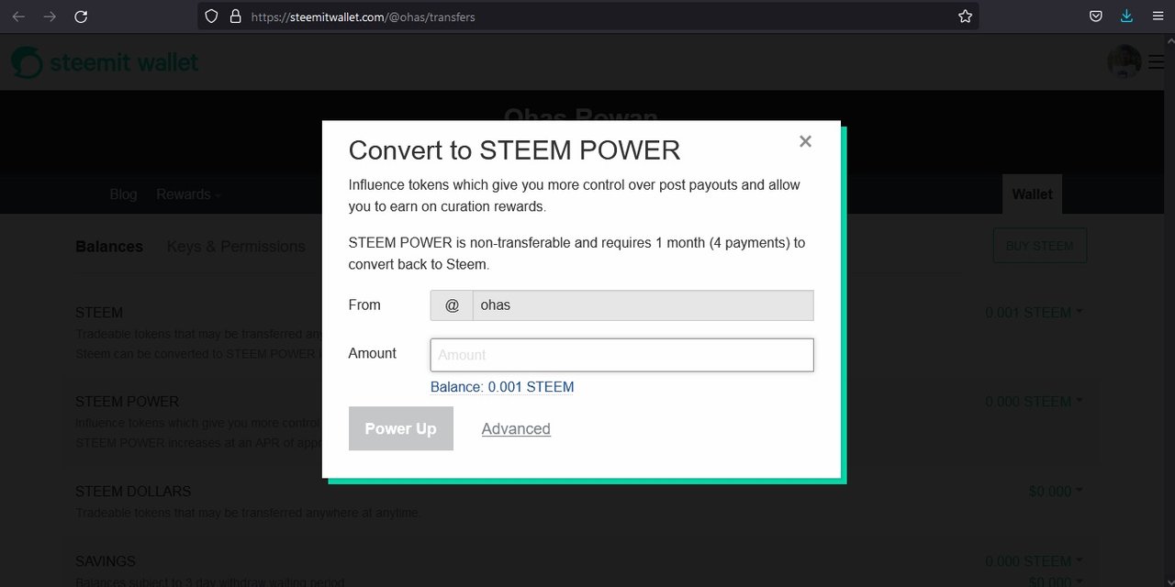
Task: Expand the SAVINGS 0.000 STEEM dropdown
Action: click(1034, 561)
